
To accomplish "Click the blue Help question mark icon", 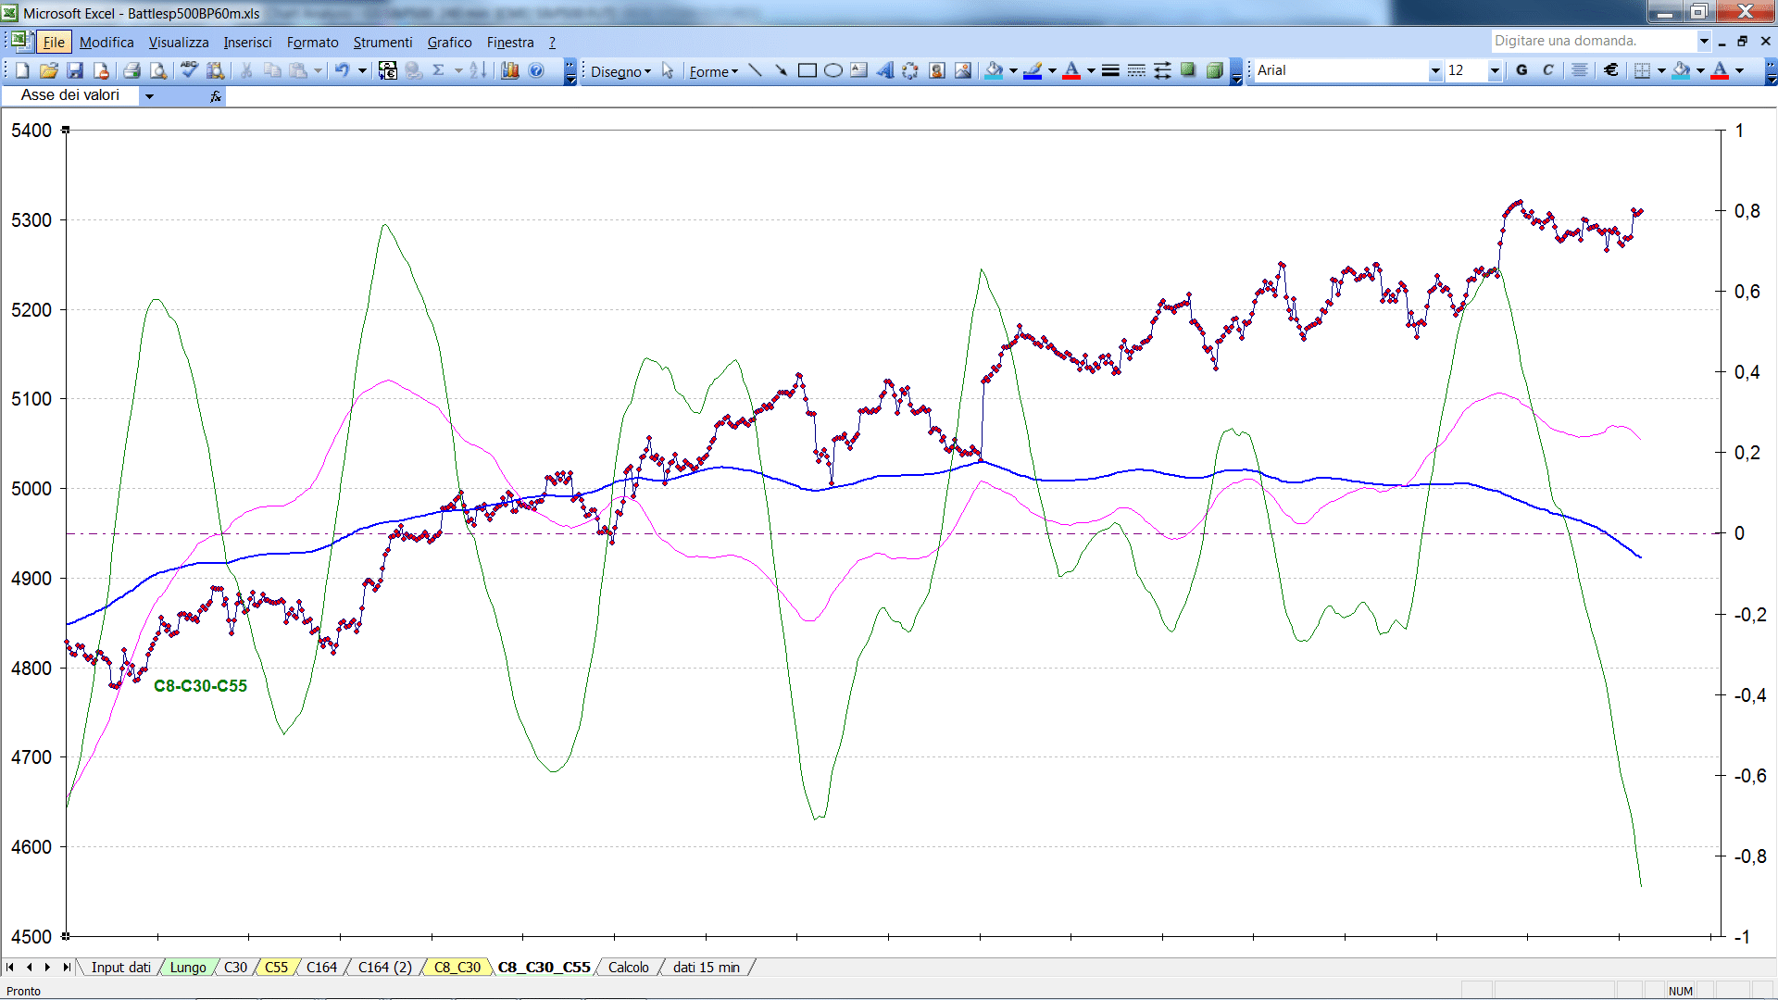I will pyautogui.click(x=536, y=70).
